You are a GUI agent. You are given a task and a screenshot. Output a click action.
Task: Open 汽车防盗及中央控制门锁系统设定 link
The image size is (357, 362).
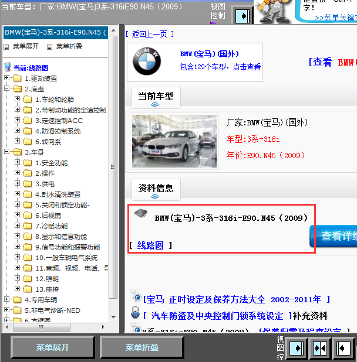tap(217, 316)
